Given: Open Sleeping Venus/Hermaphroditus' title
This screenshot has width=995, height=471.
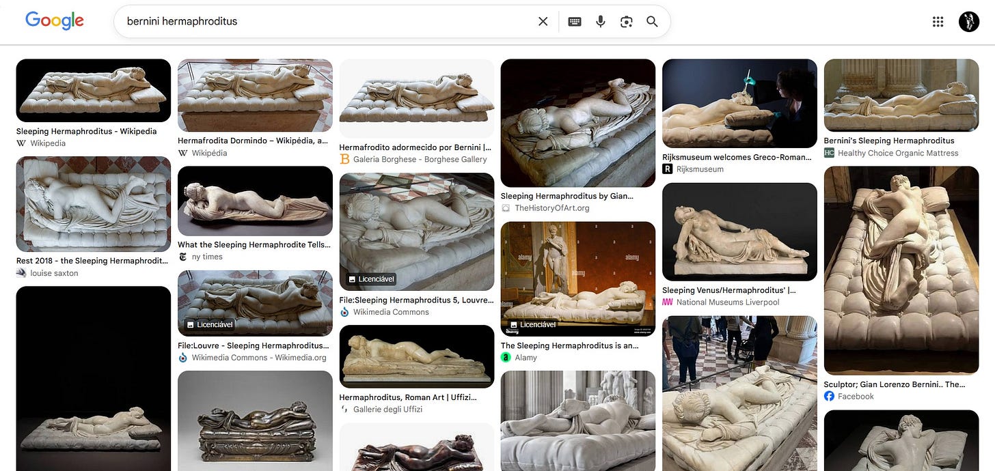Looking at the screenshot, I should (x=728, y=290).
